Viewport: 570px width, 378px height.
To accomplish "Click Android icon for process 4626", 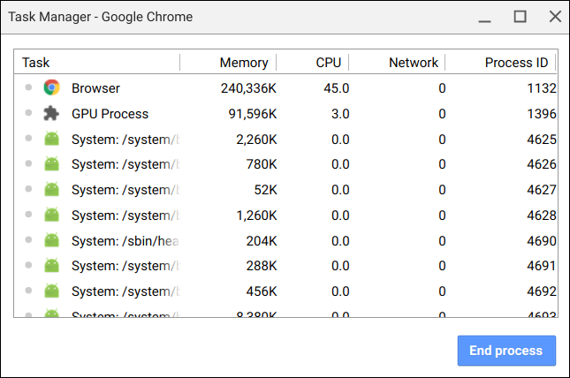I will click(x=51, y=164).
